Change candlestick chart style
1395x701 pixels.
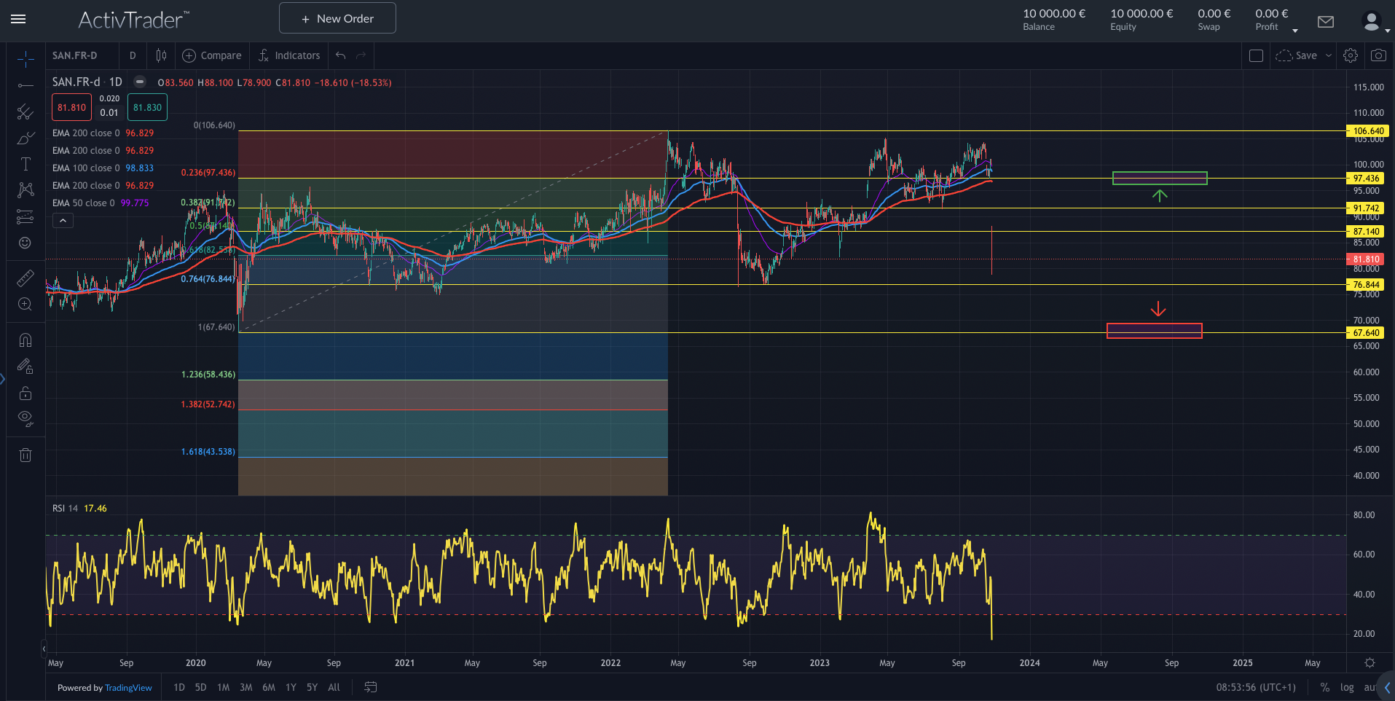coord(161,55)
